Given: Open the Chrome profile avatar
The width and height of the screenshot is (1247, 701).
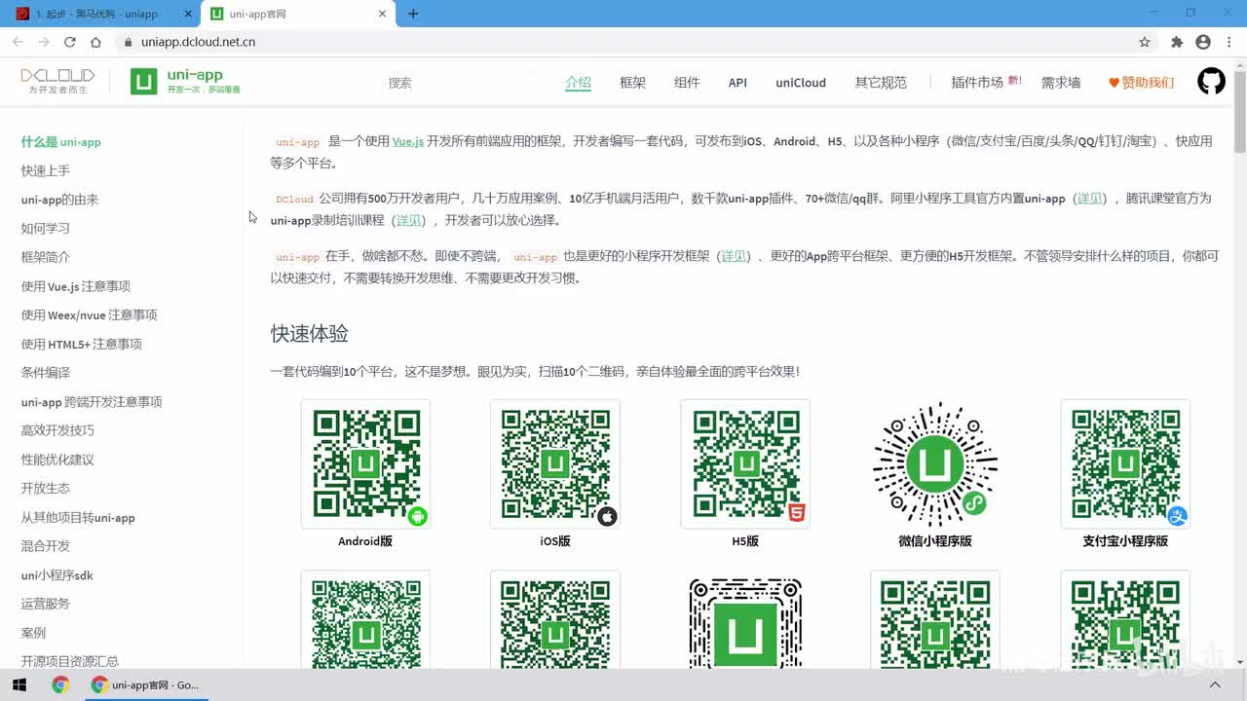Looking at the screenshot, I should (1203, 42).
